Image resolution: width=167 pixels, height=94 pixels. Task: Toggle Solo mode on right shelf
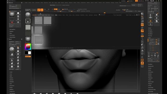(x=142, y=63)
